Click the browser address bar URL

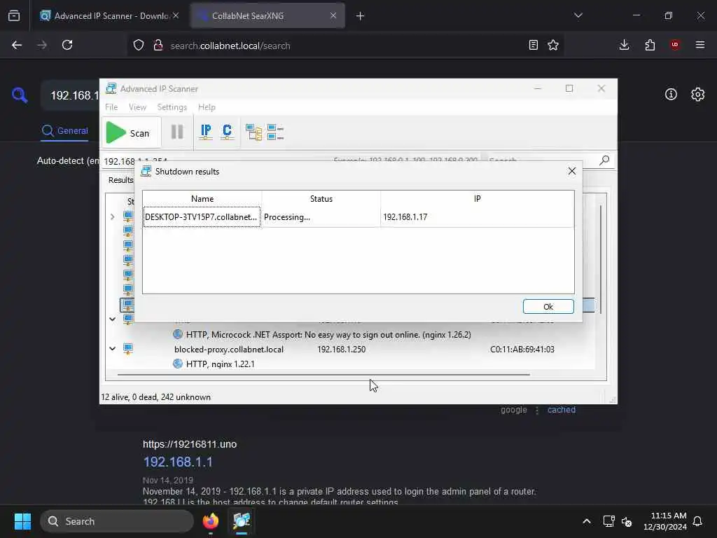(x=230, y=46)
